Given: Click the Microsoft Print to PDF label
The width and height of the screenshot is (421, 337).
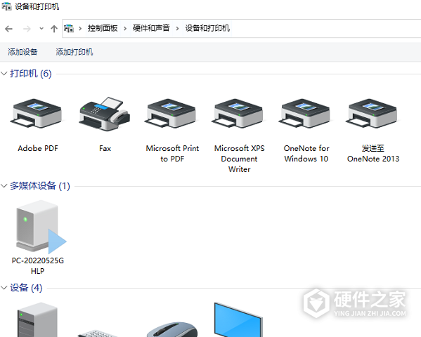Looking at the screenshot, I should [x=172, y=154].
